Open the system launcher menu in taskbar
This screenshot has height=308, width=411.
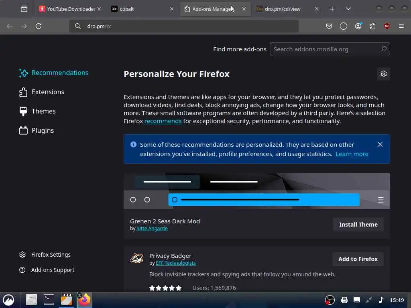[8, 300]
